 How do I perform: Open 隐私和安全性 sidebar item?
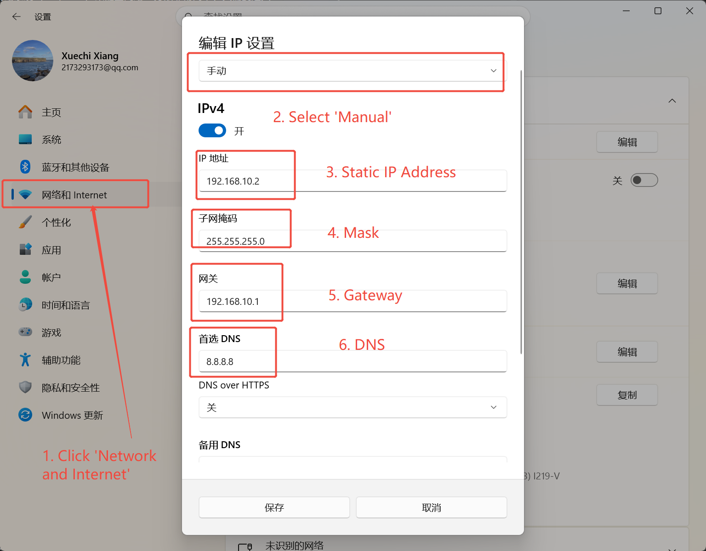coord(71,388)
